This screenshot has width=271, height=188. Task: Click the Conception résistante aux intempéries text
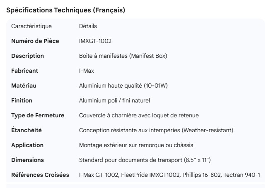coord(156,130)
